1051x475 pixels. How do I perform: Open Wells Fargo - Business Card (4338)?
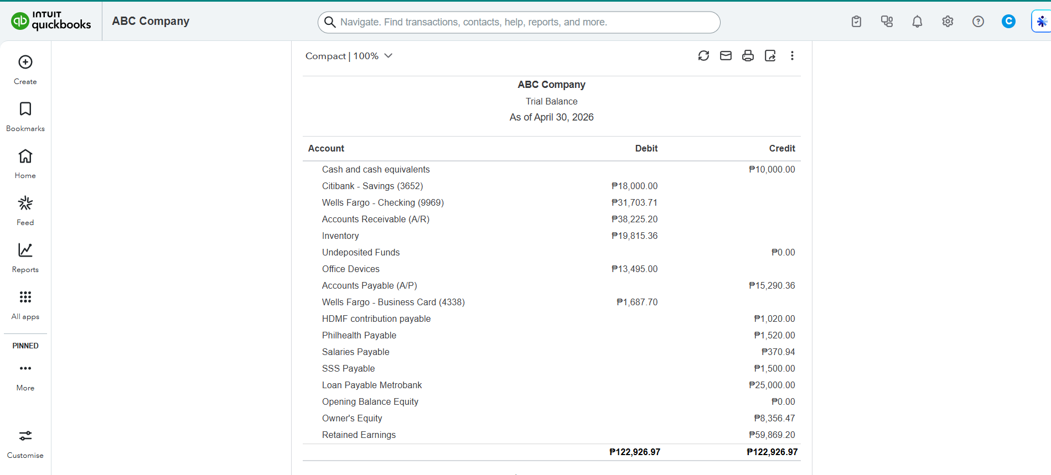pyautogui.click(x=394, y=302)
